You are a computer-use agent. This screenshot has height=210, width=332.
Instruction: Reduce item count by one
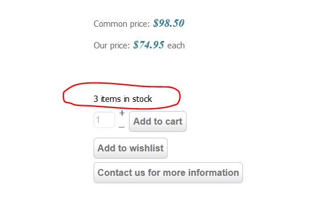[x=122, y=127]
